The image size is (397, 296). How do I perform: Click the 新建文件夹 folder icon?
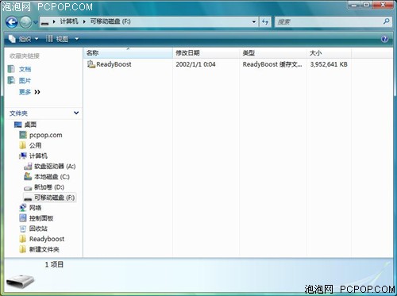point(23,249)
